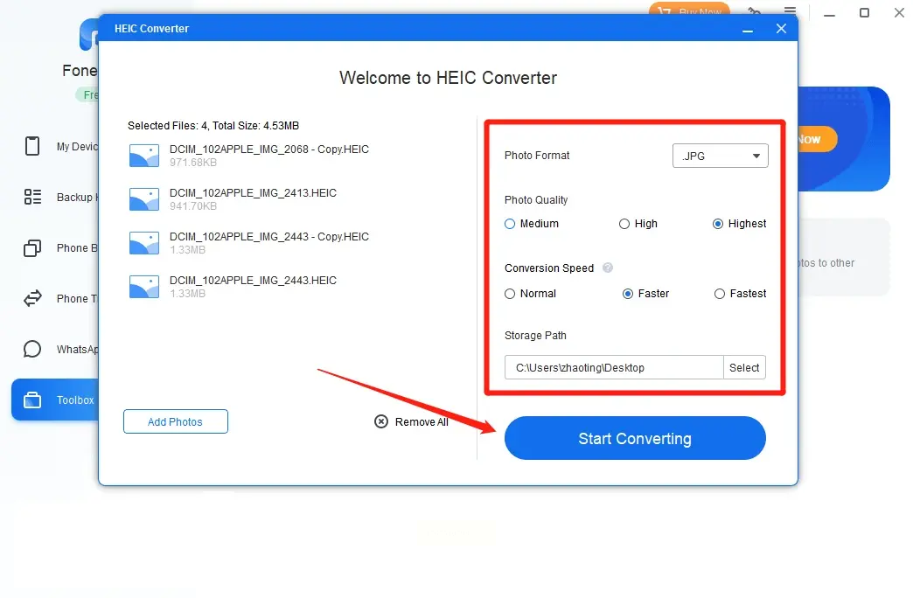The image size is (913, 598).
Task: Select file name DCIM_102APPLE_IMG_2443.HEIC
Action: pos(253,280)
